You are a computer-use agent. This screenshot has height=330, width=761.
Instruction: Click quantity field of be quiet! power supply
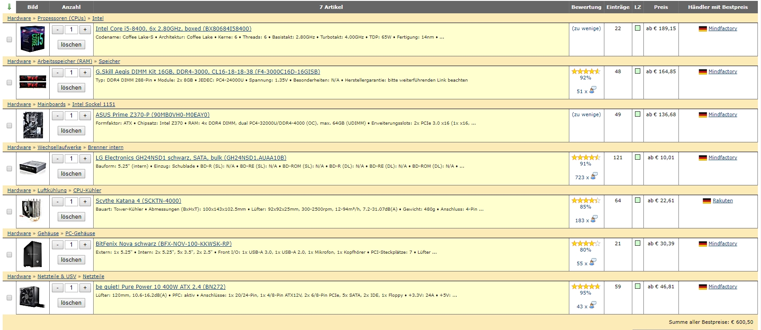click(71, 288)
